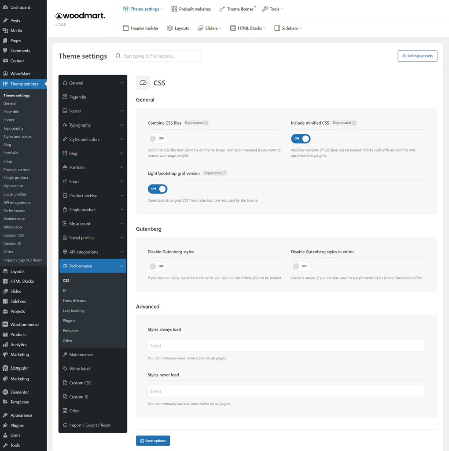The width and height of the screenshot is (449, 451).
Task: Click the White label tag icon
Action: pyautogui.click(x=65, y=369)
